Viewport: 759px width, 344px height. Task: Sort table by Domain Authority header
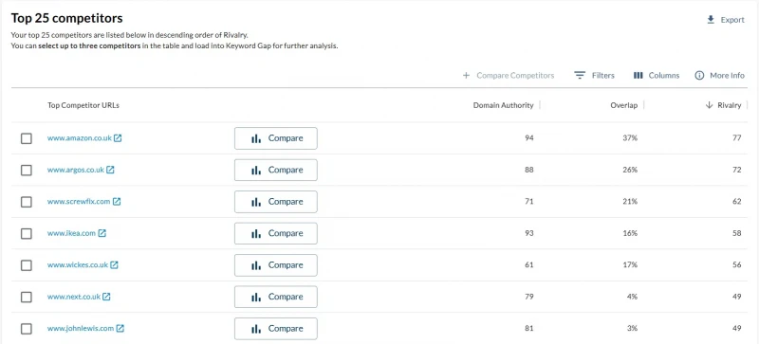[x=504, y=105]
